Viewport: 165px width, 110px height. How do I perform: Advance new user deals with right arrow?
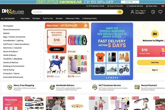pos(88,51)
